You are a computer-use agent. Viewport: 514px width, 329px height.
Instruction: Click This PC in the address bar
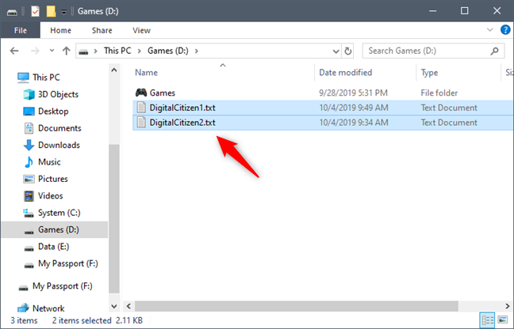pyautogui.click(x=117, y=51)
